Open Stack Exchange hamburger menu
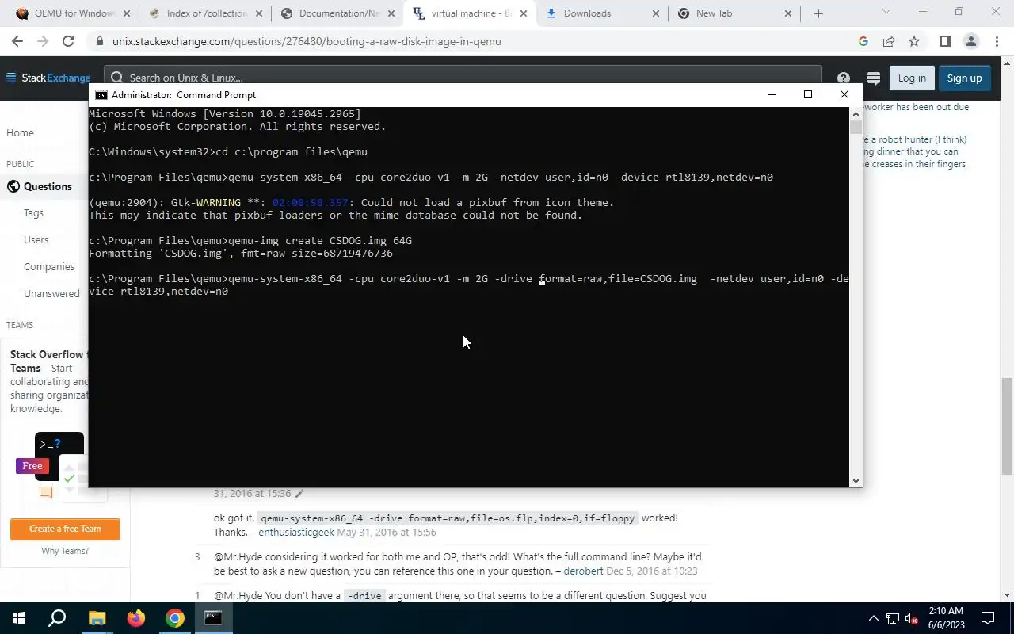Image resolution: width=1014 pixels, height=634 pixels. 11,78
